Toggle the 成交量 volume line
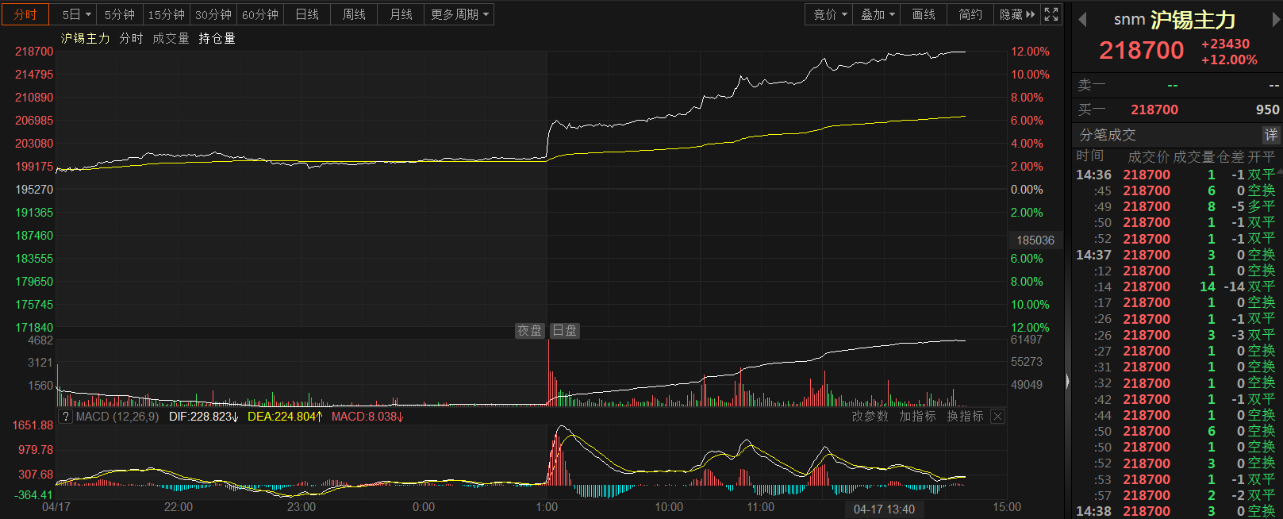The height and width of the screenshot is (519, 1283). pyautogui.click(x=171, y=38)
